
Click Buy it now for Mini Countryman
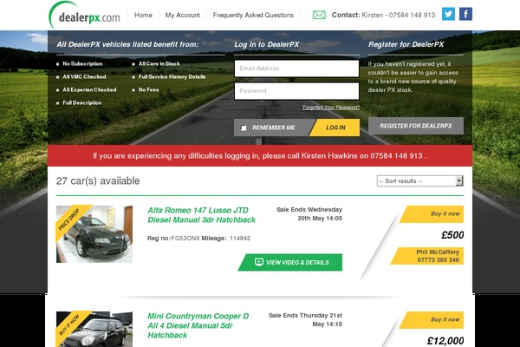pos(432,320)
